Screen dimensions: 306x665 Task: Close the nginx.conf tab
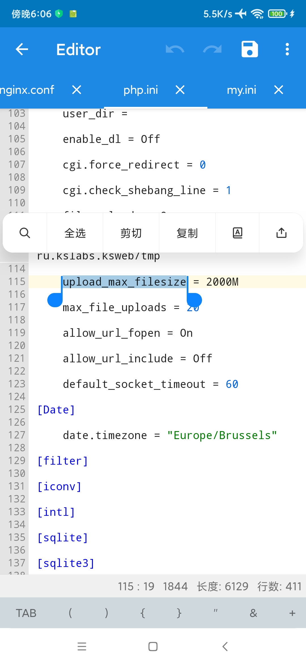point(77,90)
